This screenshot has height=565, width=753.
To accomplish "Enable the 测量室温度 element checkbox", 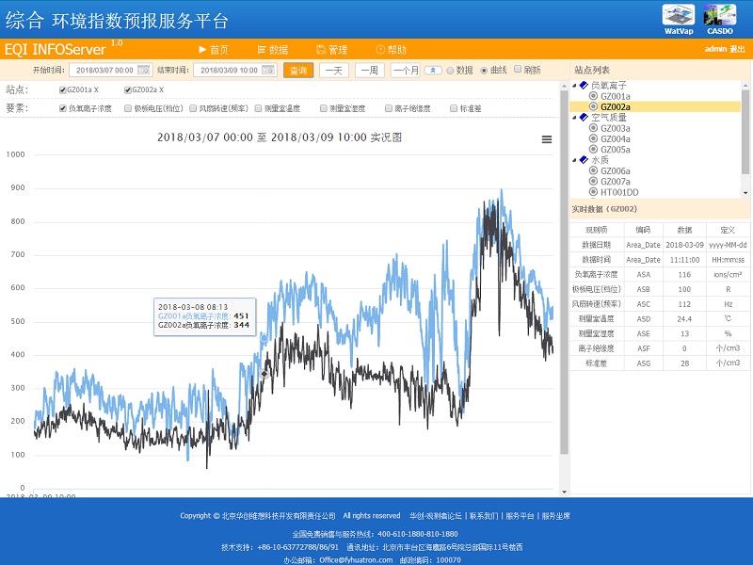I will [x=257, y=108].
